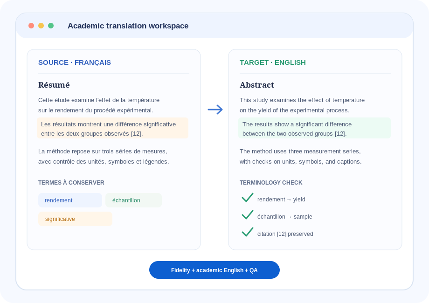Open the TARGET · ENGLISH panel header
The height and width of the screenshot is (303, 429).
click(273, 62)
